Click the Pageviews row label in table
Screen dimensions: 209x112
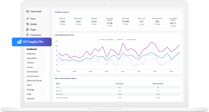pyautogui.click(x=59, y=91)
